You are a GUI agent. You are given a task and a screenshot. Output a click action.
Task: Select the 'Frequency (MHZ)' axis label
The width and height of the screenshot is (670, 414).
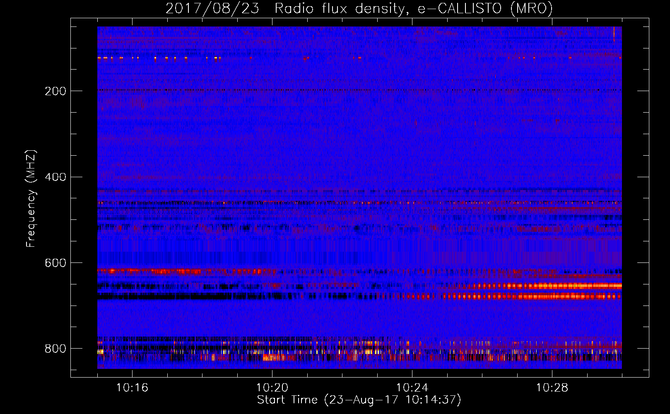coord(31,198)
